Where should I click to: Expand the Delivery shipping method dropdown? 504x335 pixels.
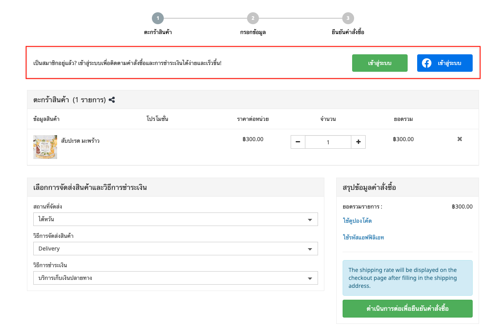tap(175, 249)
